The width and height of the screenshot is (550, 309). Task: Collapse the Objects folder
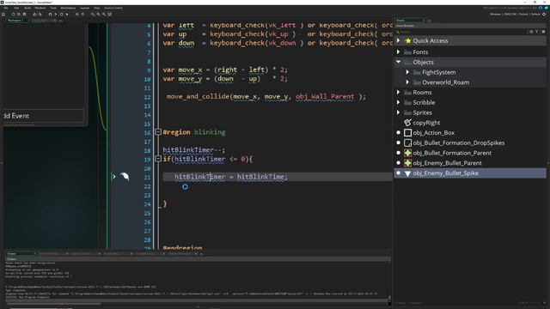coord(399,62)
